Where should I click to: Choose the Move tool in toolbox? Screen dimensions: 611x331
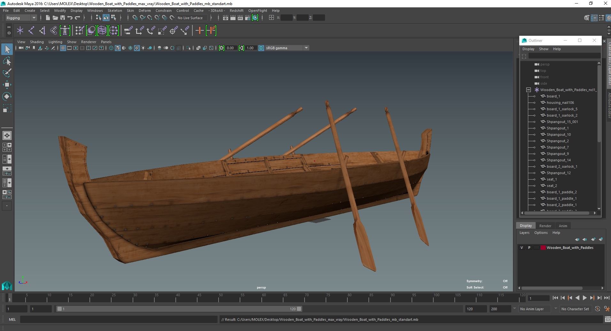coord(7,85)
